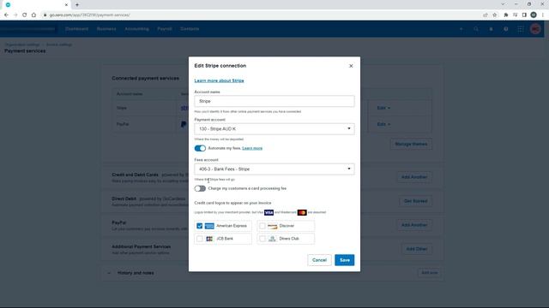549x308 pixels.
Task: Click the Diners Club card logo
Action: coord(272,239)
